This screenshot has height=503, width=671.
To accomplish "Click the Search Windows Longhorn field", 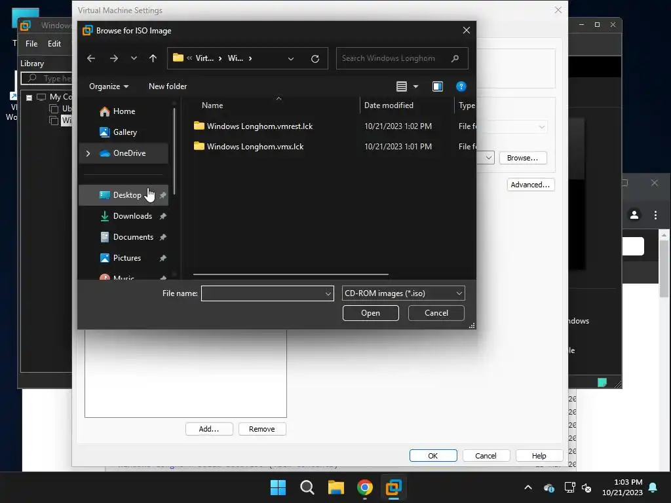I will pos(402,58).
